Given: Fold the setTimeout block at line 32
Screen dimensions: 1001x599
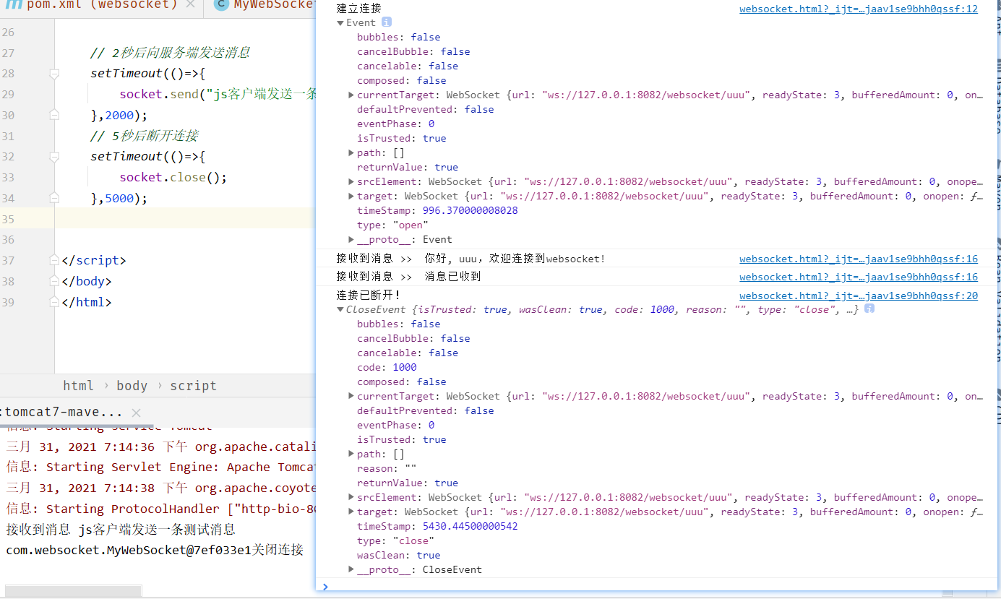Looking at the screenshot, I should coord(54,157).
